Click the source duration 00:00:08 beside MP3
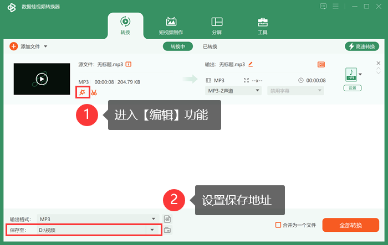 pos(104,82)
